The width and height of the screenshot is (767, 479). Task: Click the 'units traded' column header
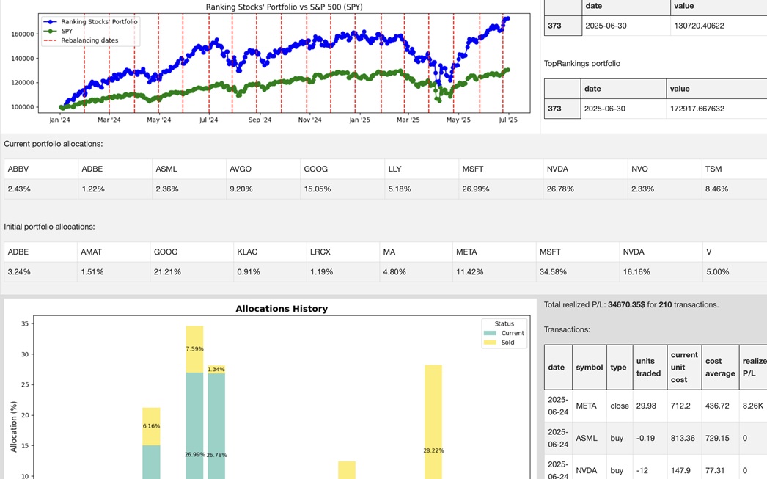(x=649, y=368)
